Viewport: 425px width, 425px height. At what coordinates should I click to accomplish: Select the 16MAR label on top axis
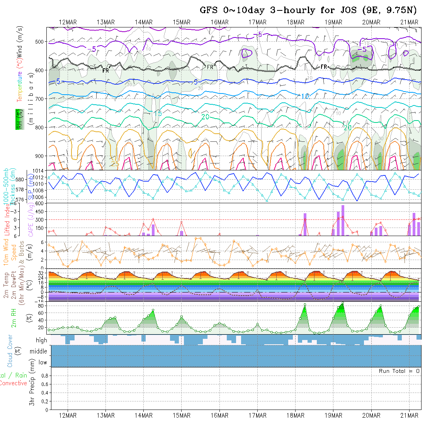click(220, 22)
